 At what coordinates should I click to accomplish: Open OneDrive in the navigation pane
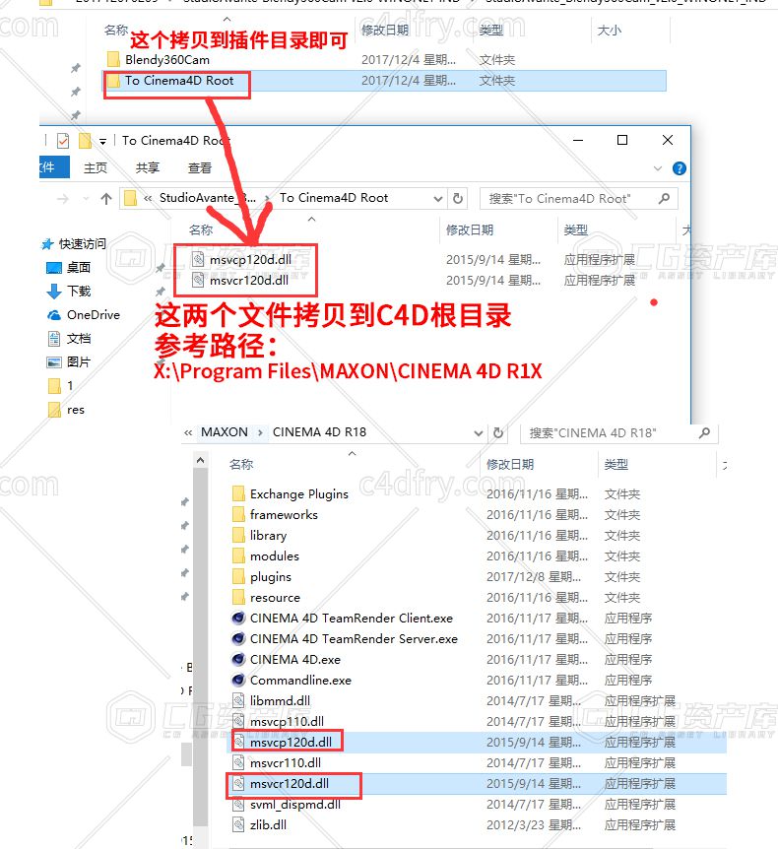84,315
